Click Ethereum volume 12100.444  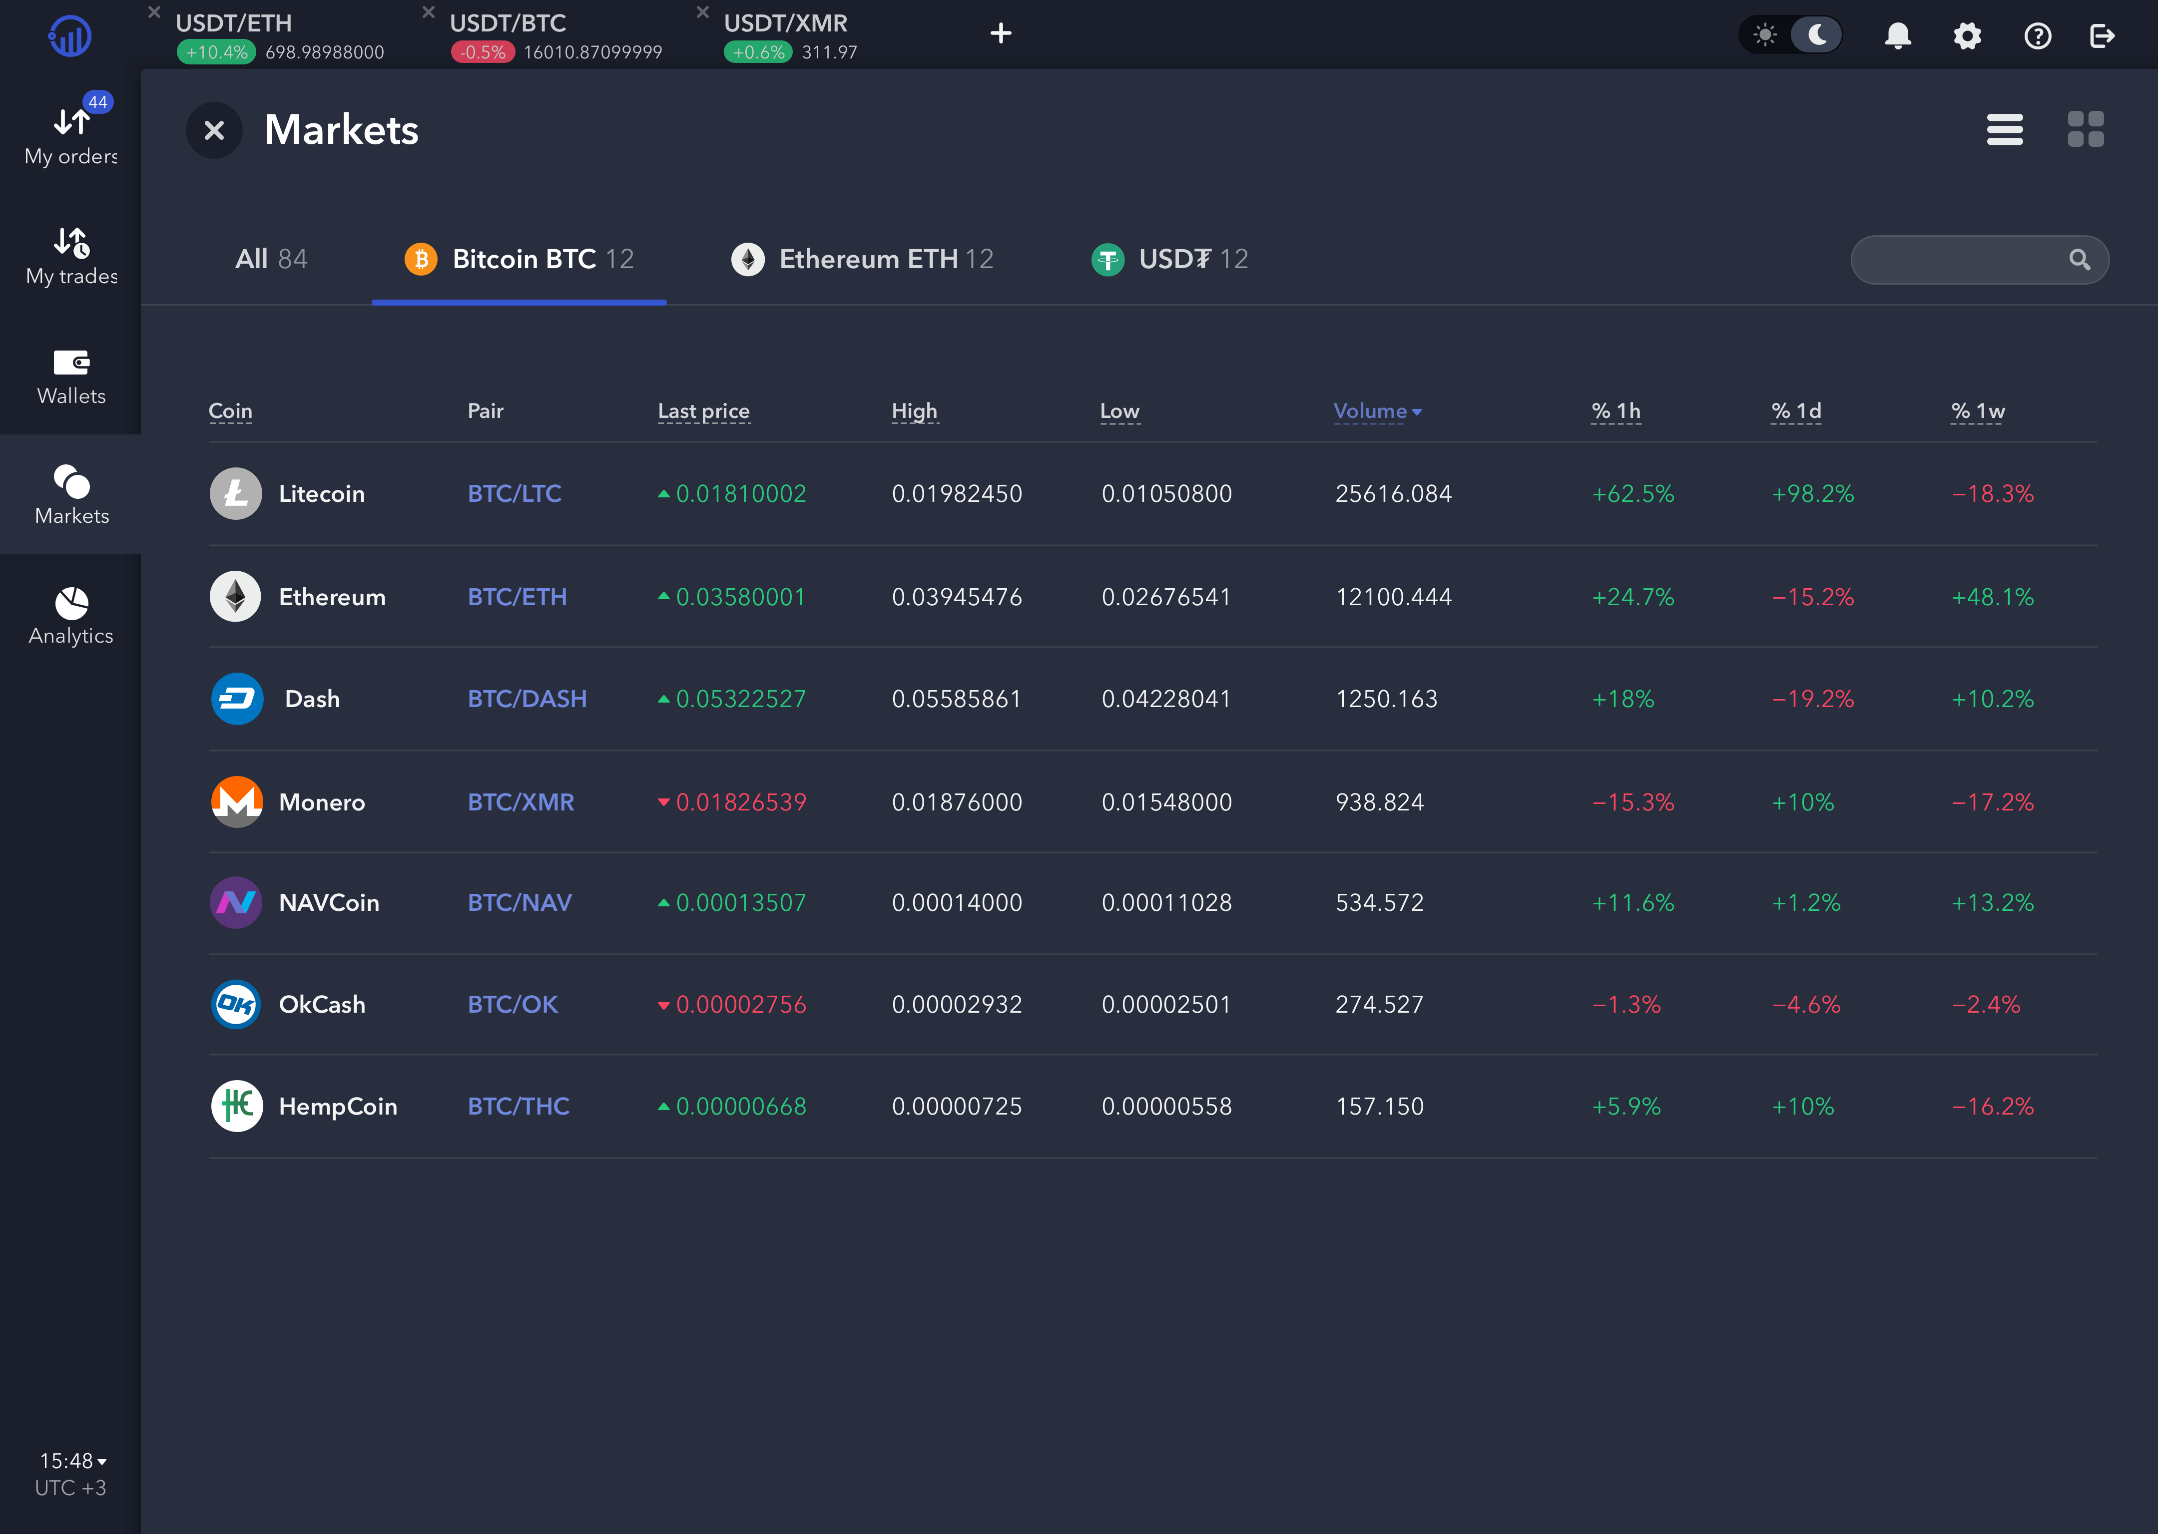pyautogui.click(x=1394, y=596)
